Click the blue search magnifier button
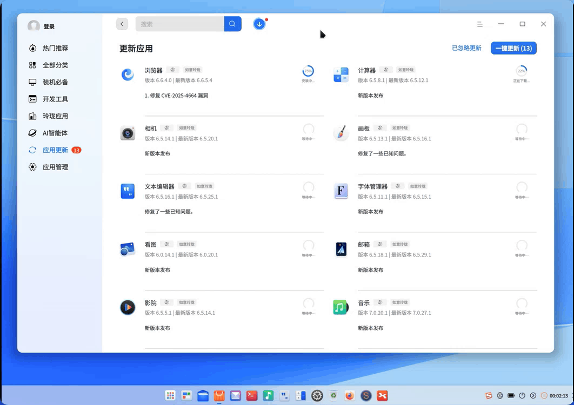Viewport: 574px width, 405px height. point(232,24)
